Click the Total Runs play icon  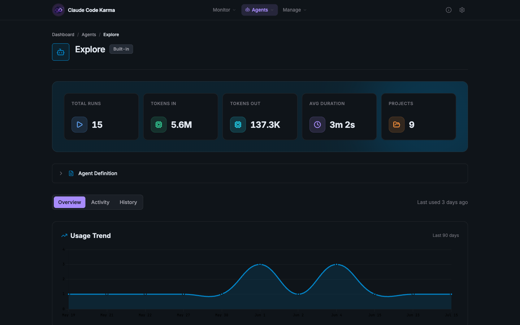click(79, 125)
